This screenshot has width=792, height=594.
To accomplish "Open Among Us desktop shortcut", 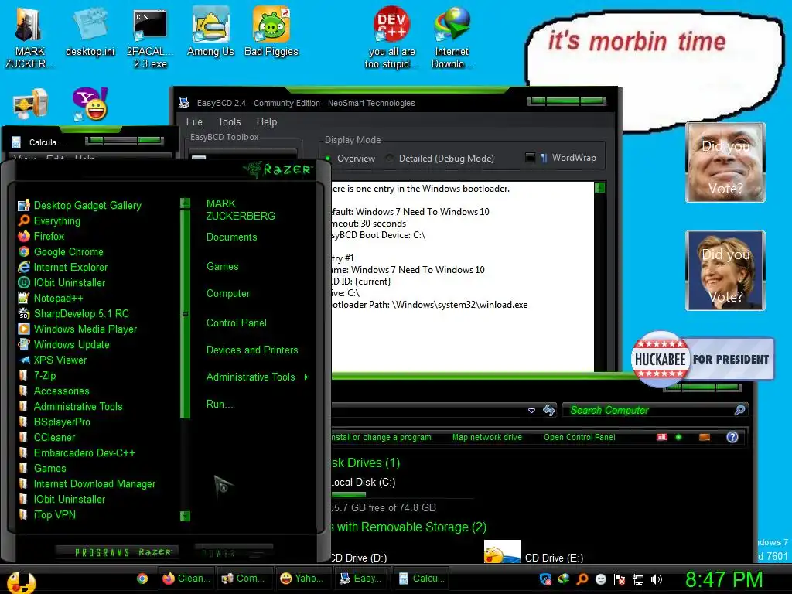I will [210, 31].
